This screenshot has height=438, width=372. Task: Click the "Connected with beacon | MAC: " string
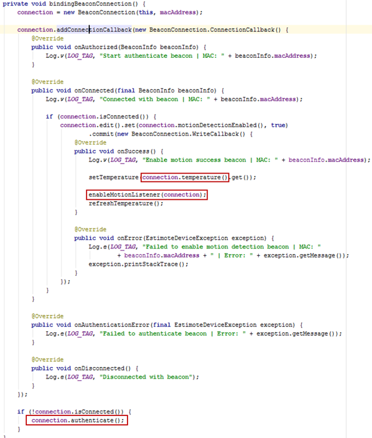(155, 99)
